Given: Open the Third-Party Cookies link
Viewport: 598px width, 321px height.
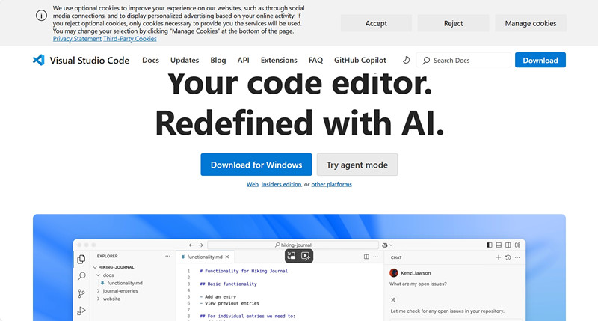Looking at the screenshot, I should pyautogui.click(x=129, y=39).
